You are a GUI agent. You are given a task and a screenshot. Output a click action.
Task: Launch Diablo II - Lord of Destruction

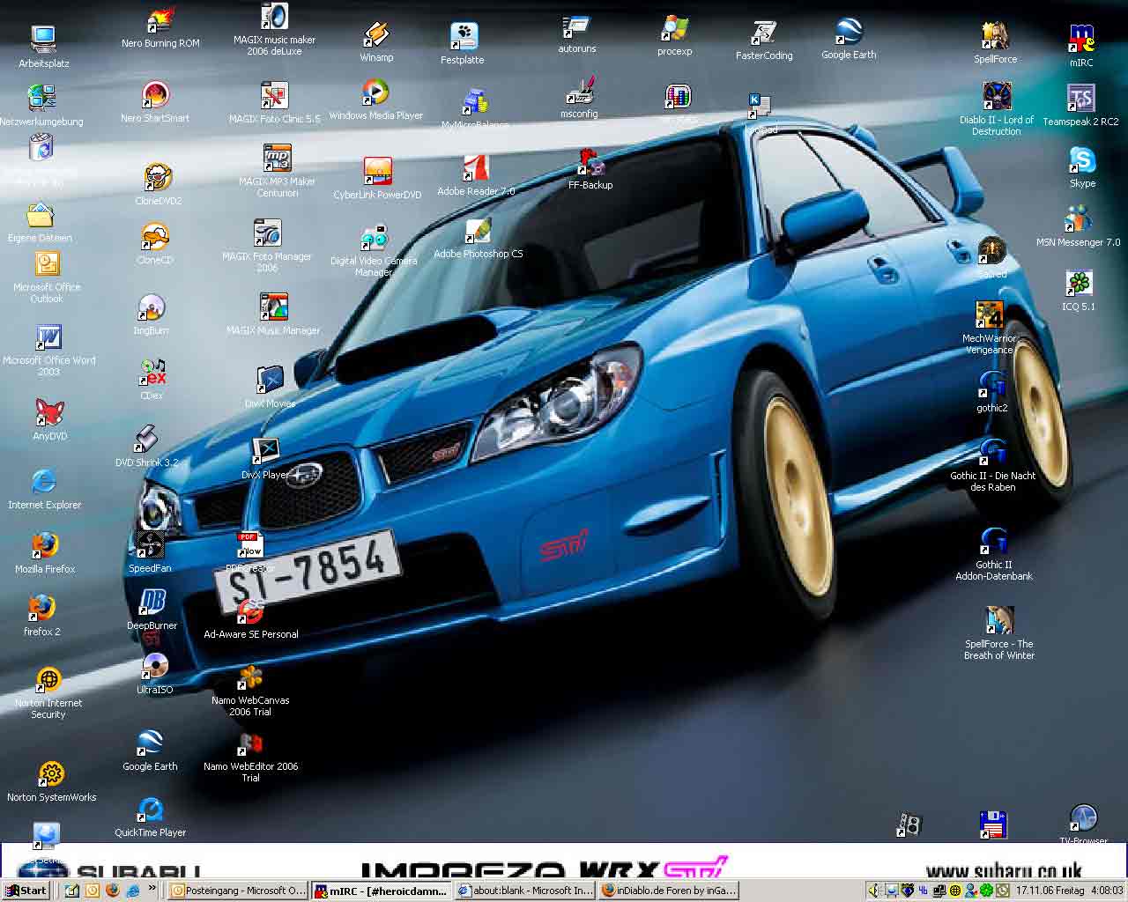pyautogui.click(x=997, y=97)
